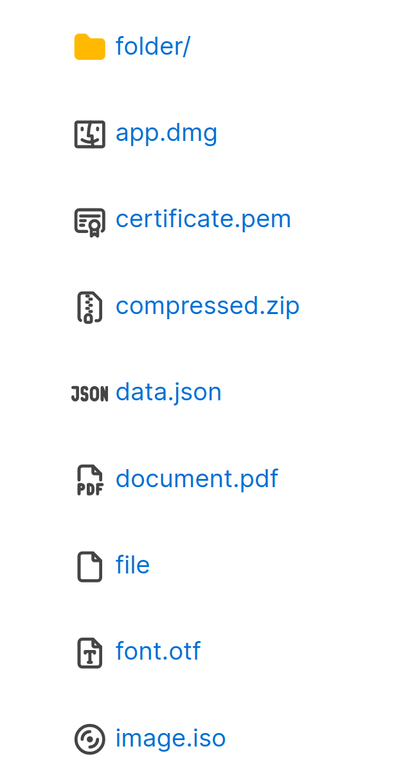Open document.pdf link

pos(197,479)
